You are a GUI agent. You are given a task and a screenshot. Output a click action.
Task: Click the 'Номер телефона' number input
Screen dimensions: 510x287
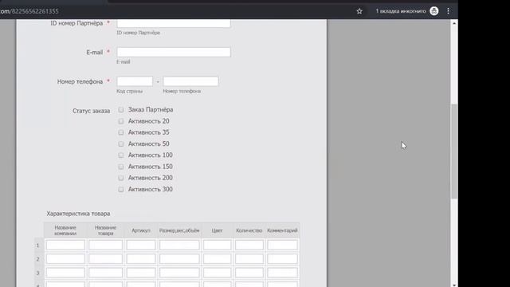(190, 81)
